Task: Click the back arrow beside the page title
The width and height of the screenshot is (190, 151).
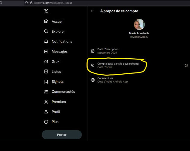Action: point(92,11)
